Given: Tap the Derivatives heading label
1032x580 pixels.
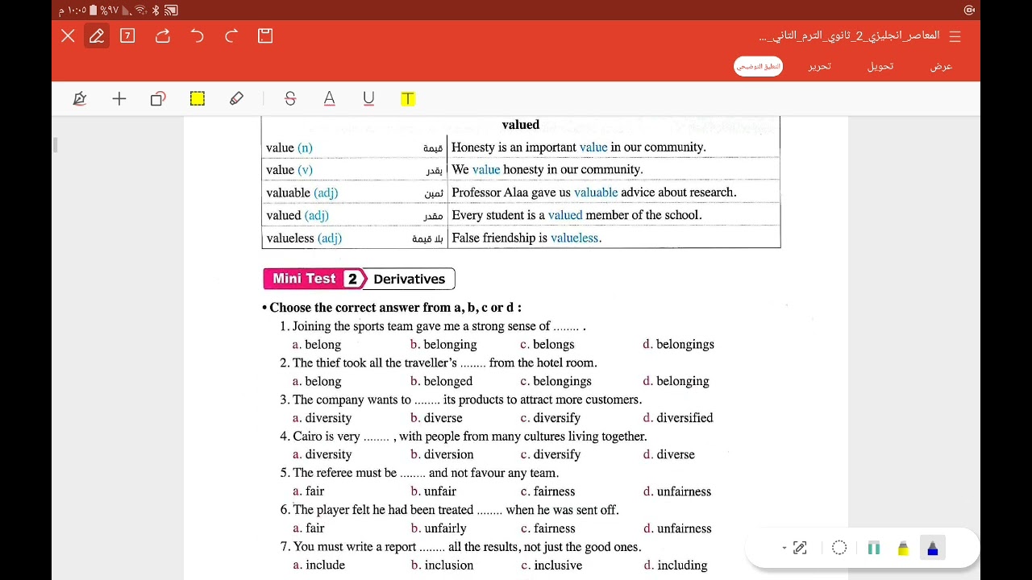Looking at the screenshot, I should click(x=409, y=279).
